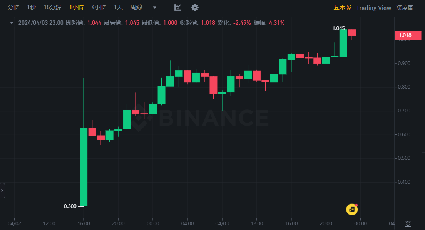Click the 2024/04/03 23:00 timestamp
Viewport: 425px width, 230px height.
pos(41,23)
